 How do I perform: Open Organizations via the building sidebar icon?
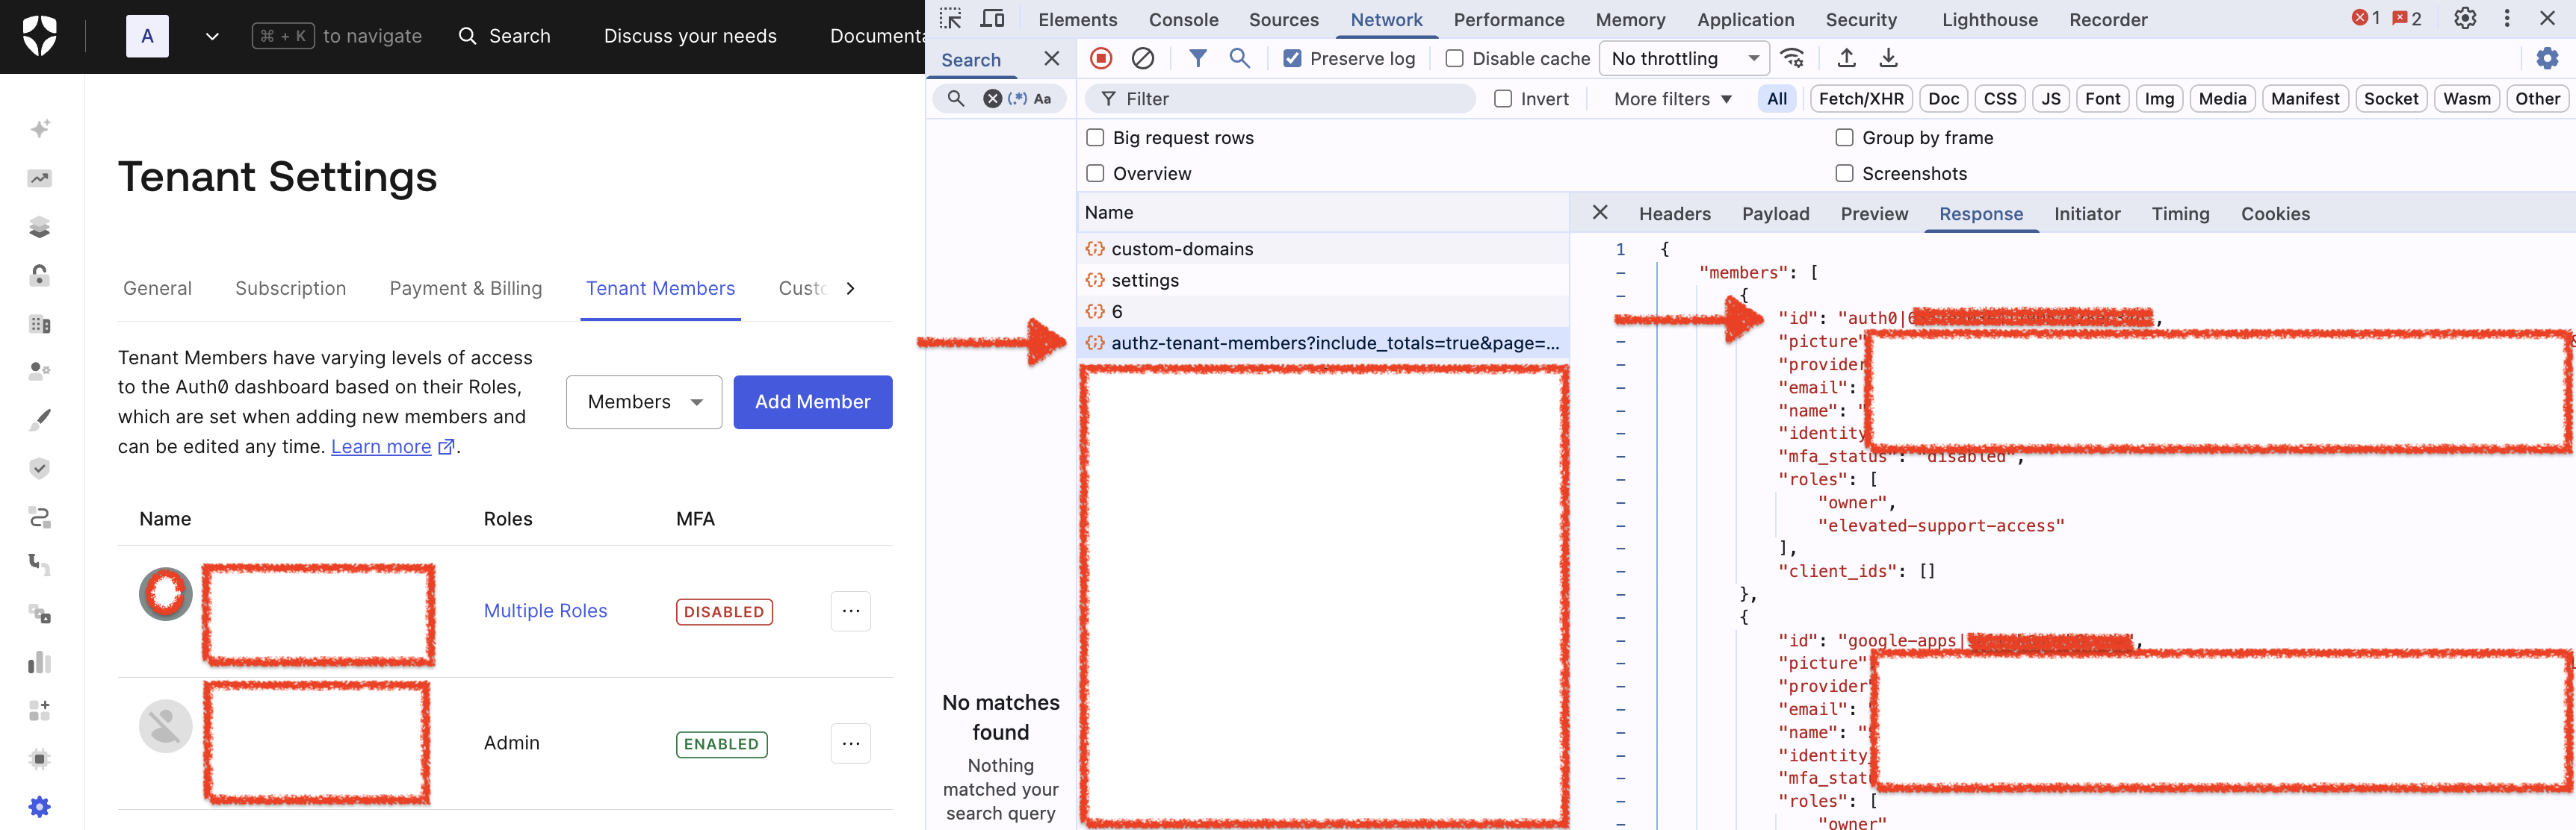tap(40, 324)
